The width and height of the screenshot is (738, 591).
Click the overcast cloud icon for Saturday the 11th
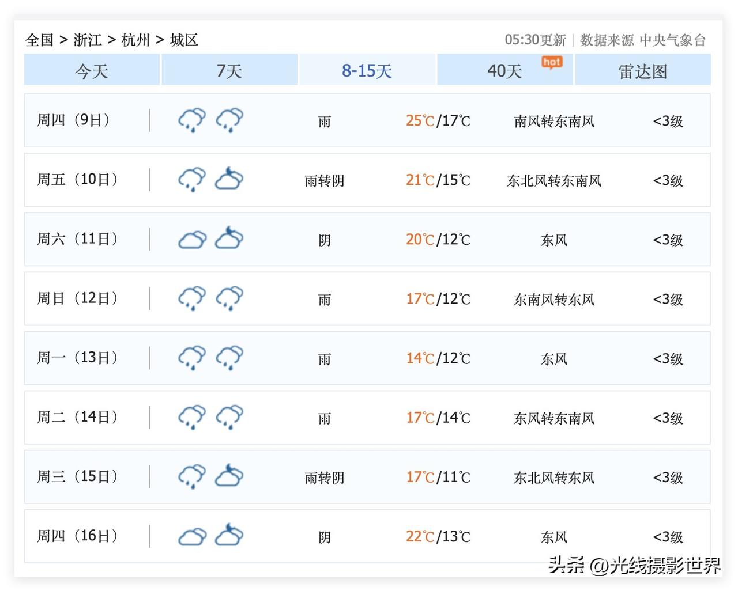pos(192,240)
